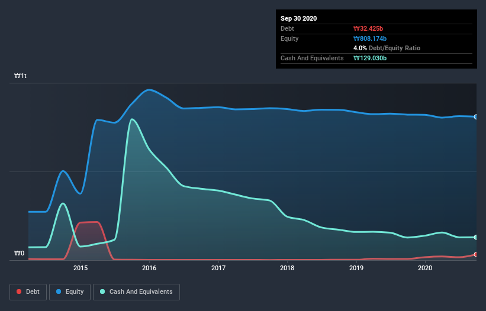The width and height of the screenshot is (486, 311).
Task: Click Cash And Equivalents label in tooltip
Action: [312, 58]
